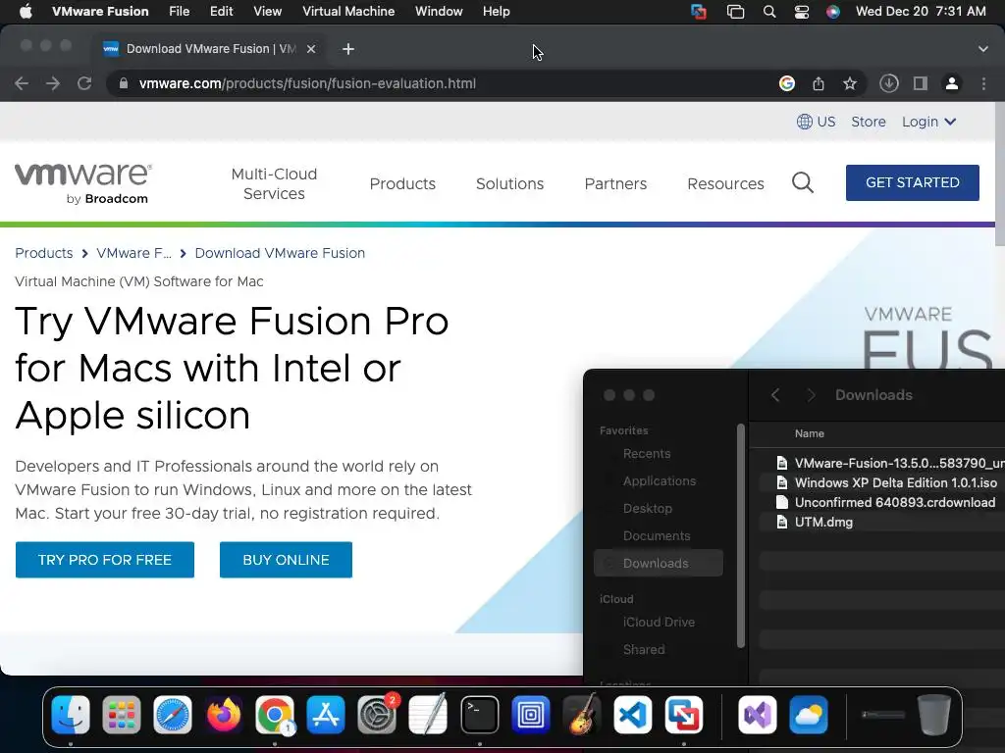The height and width of the screenshot is (753, 1005).
Task: Open the File menu in menu bar
Action: pos(179,11)
